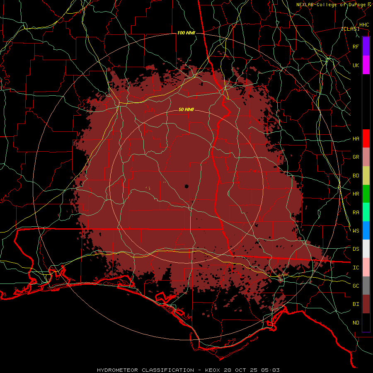Click the BI legend label
Viewport: 373px width, 373px height.
coord(356,304)
